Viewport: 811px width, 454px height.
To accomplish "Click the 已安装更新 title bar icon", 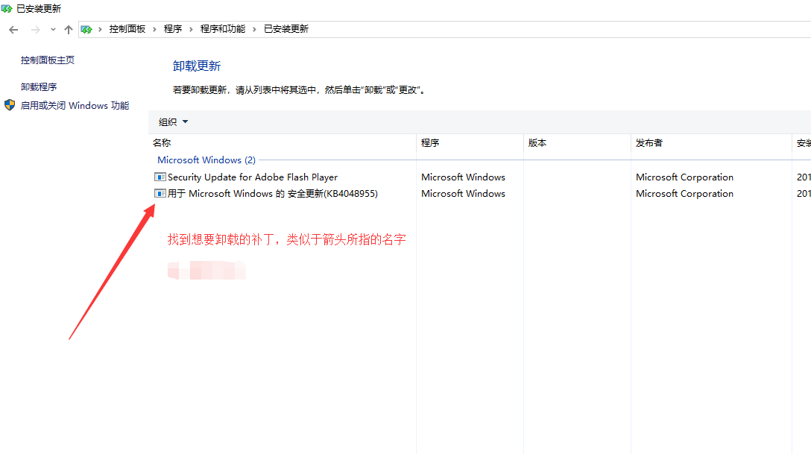I will [7, 8].
